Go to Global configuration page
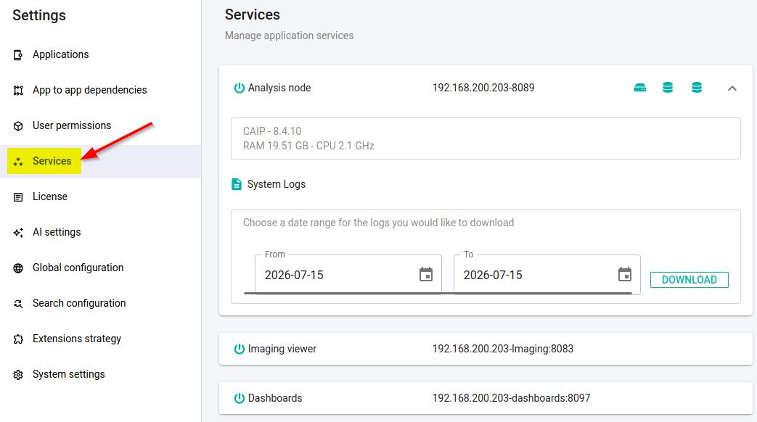 [100, 268]
